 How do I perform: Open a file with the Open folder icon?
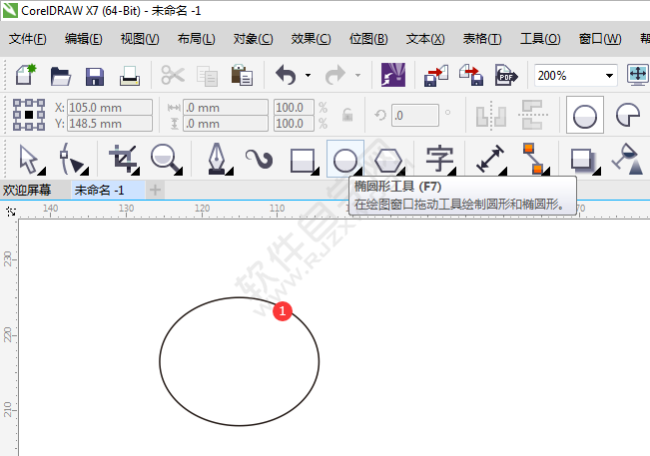tap(61, 76)
